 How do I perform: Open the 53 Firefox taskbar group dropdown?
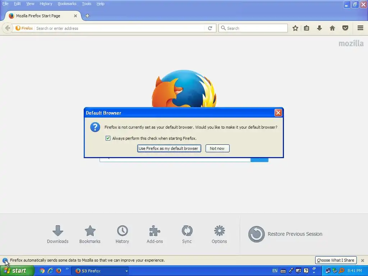pyautogui.click(x=126, y=271)
